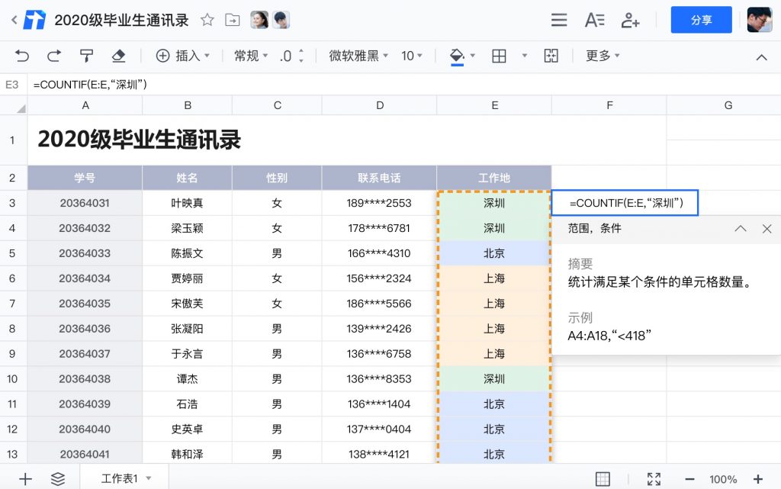
Task: Switch to the 工作表1 sheet tab
Action: click(120, 479)
